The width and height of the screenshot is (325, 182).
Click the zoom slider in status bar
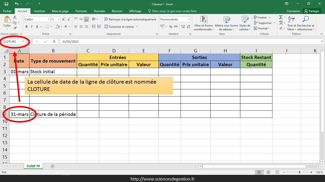[300, 172]
